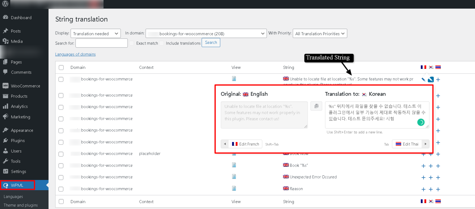Select all strings with the header checkbox

(x=61, y=67)
